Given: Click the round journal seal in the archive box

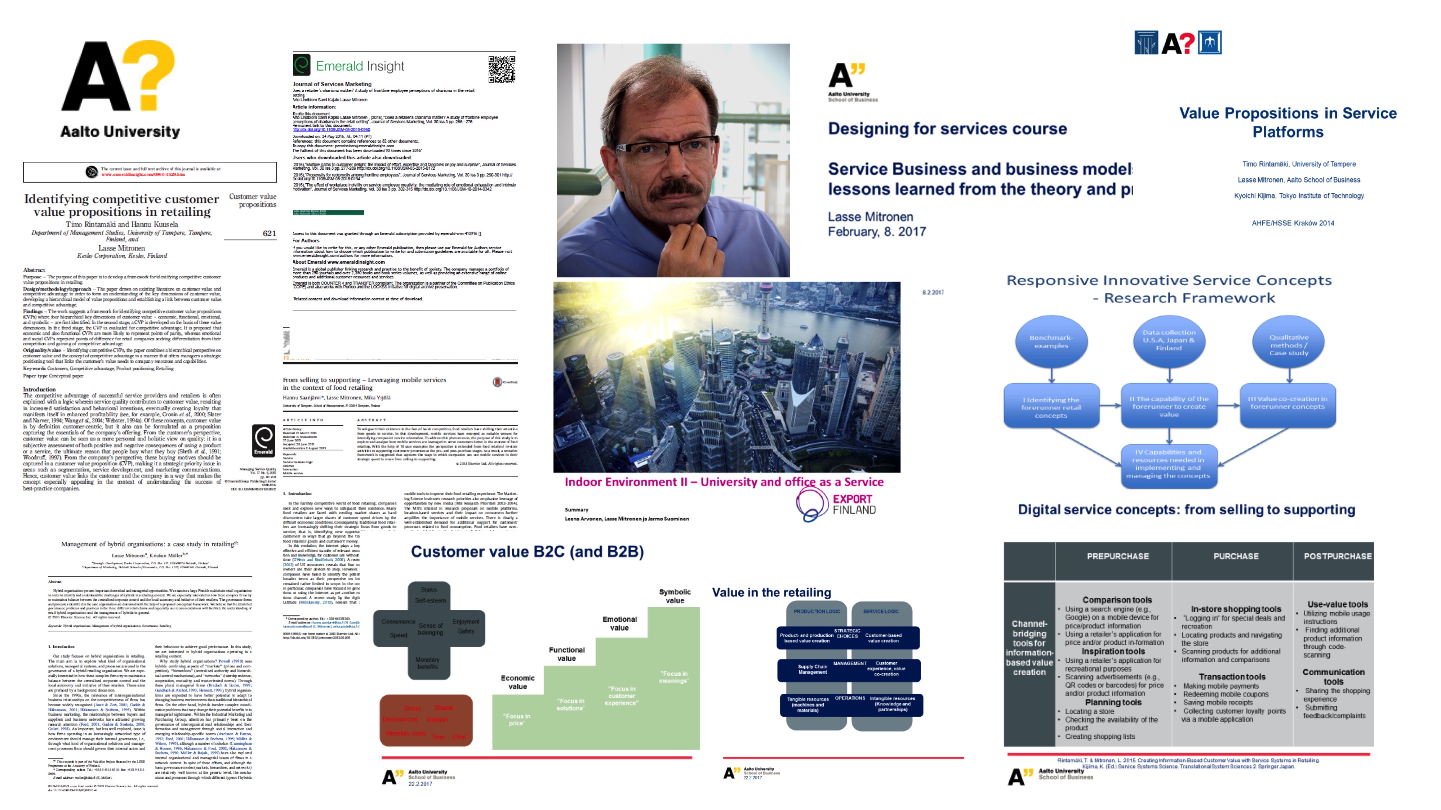Looking at the screenshot, I should (91, 171).
